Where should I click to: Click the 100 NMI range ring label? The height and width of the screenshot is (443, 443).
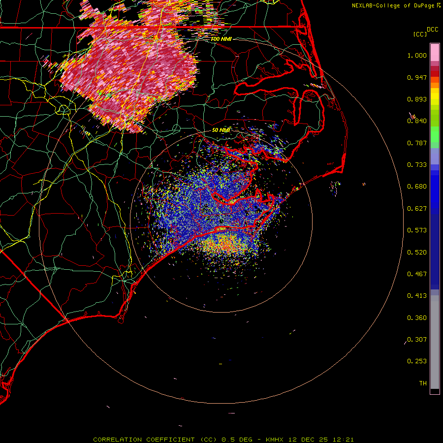(x=221, y=39)
